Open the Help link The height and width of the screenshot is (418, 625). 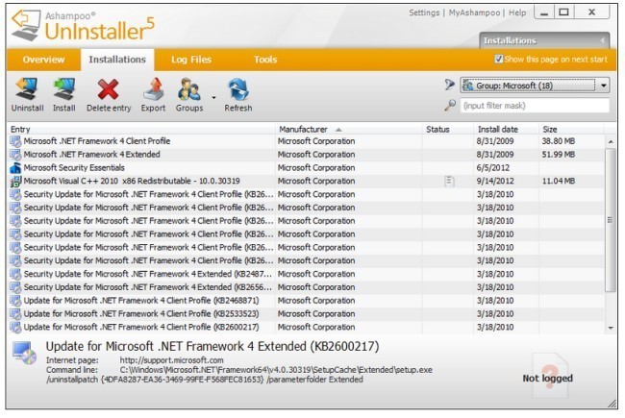[x=517, y=12]
